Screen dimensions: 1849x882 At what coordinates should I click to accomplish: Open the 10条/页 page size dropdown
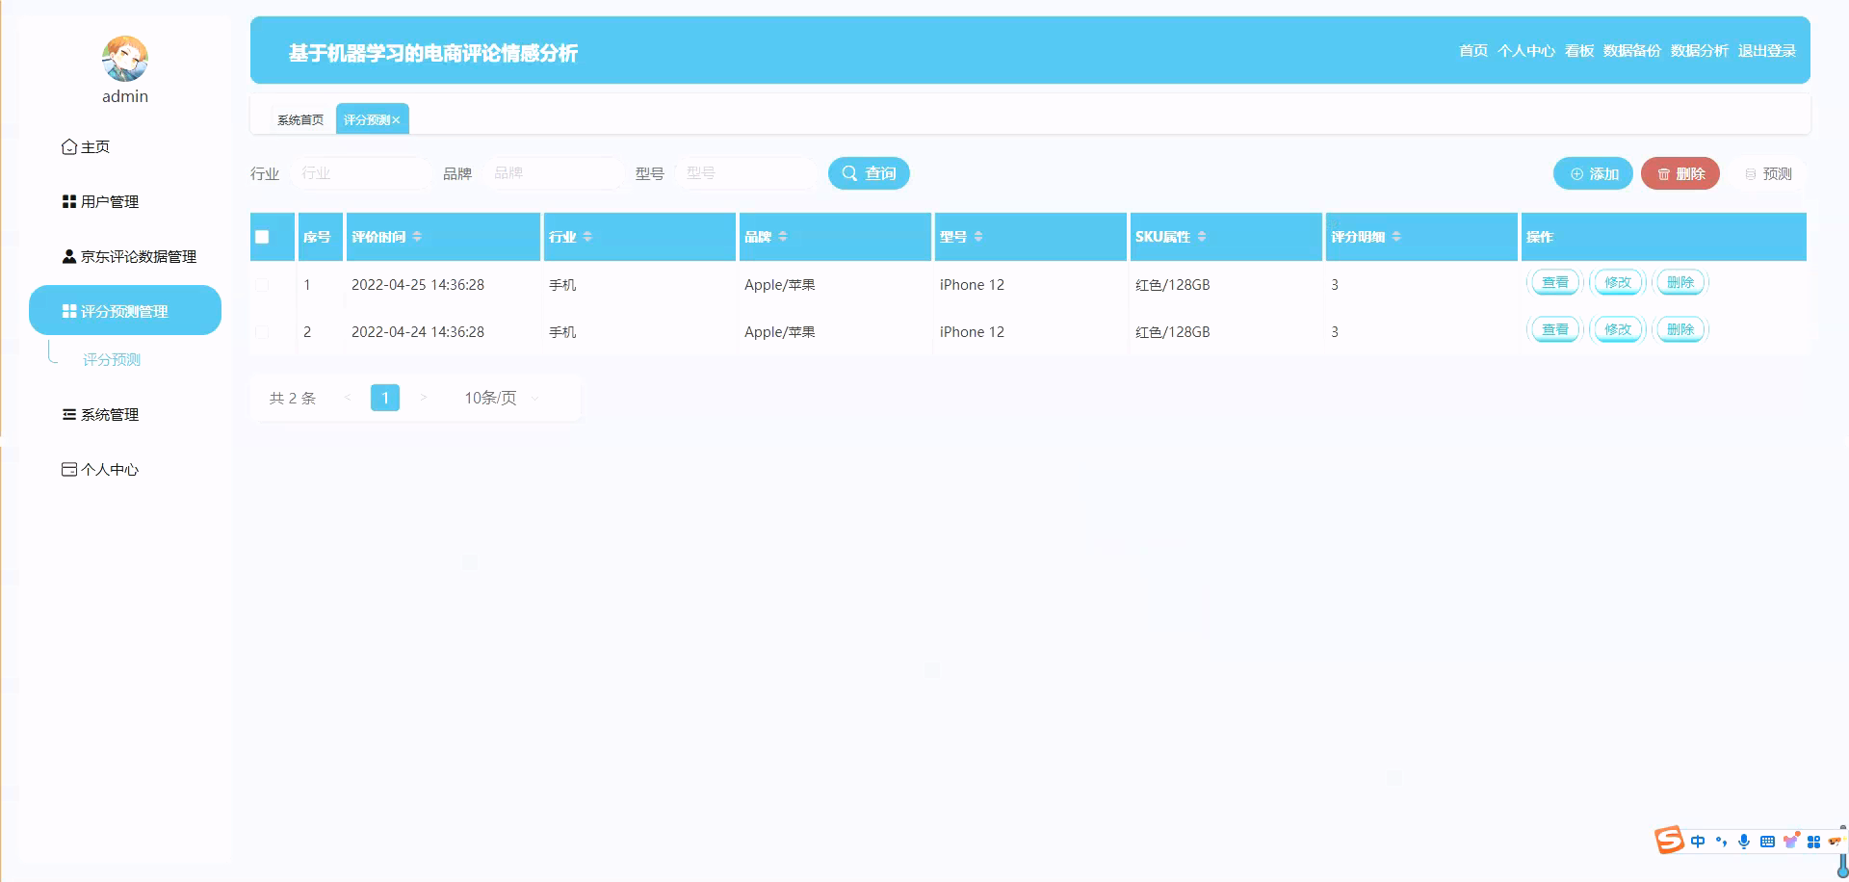tap(501, 398)
